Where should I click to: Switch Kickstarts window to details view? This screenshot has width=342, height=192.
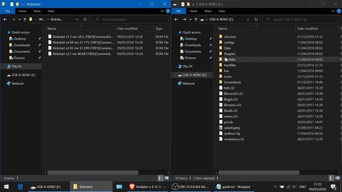[160, 178]
